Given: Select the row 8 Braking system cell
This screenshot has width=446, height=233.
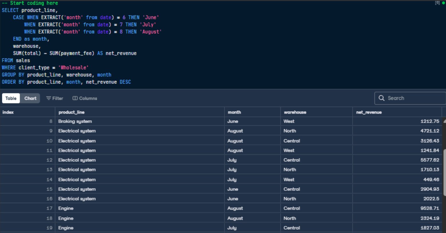Looking at the screenshot, I should tap(75, 121).
